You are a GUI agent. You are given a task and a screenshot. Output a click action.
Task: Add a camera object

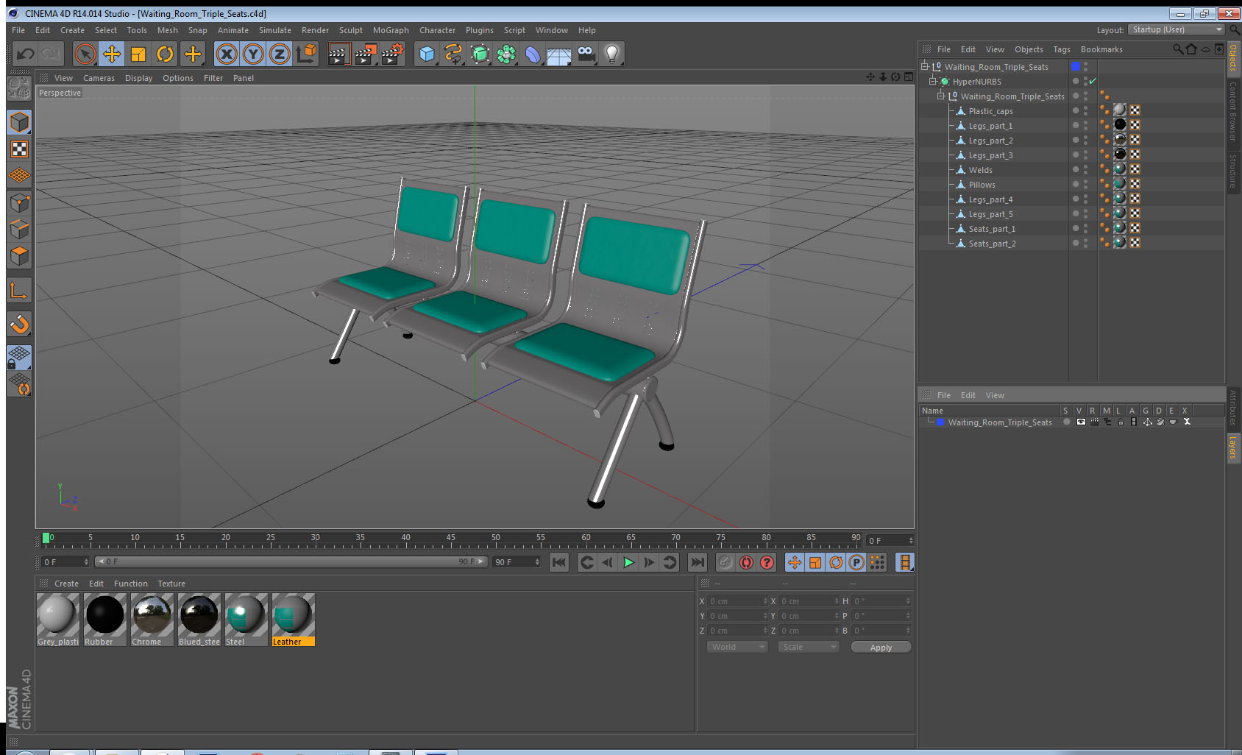(x=586, y=54)
